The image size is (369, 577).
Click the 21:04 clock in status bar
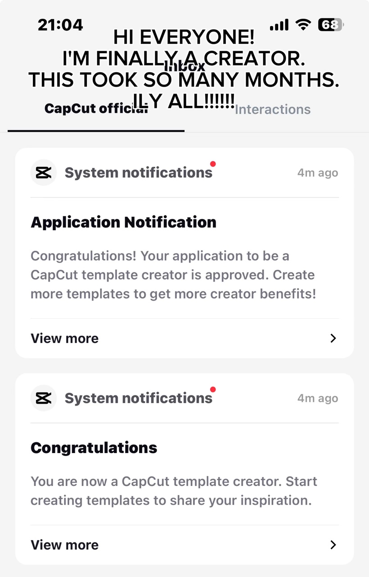point(60,25)
